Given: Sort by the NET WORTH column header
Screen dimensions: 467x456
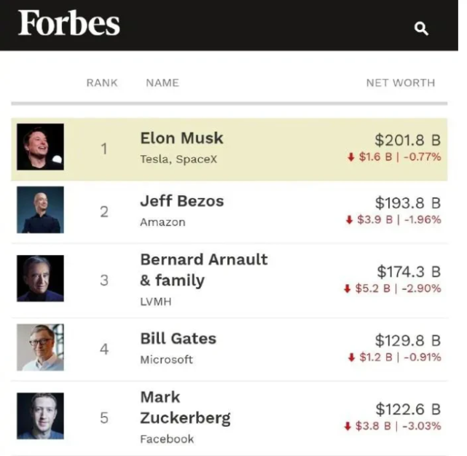Looking at the screenshot, I should pyautogui.click(x=400, y=83).
